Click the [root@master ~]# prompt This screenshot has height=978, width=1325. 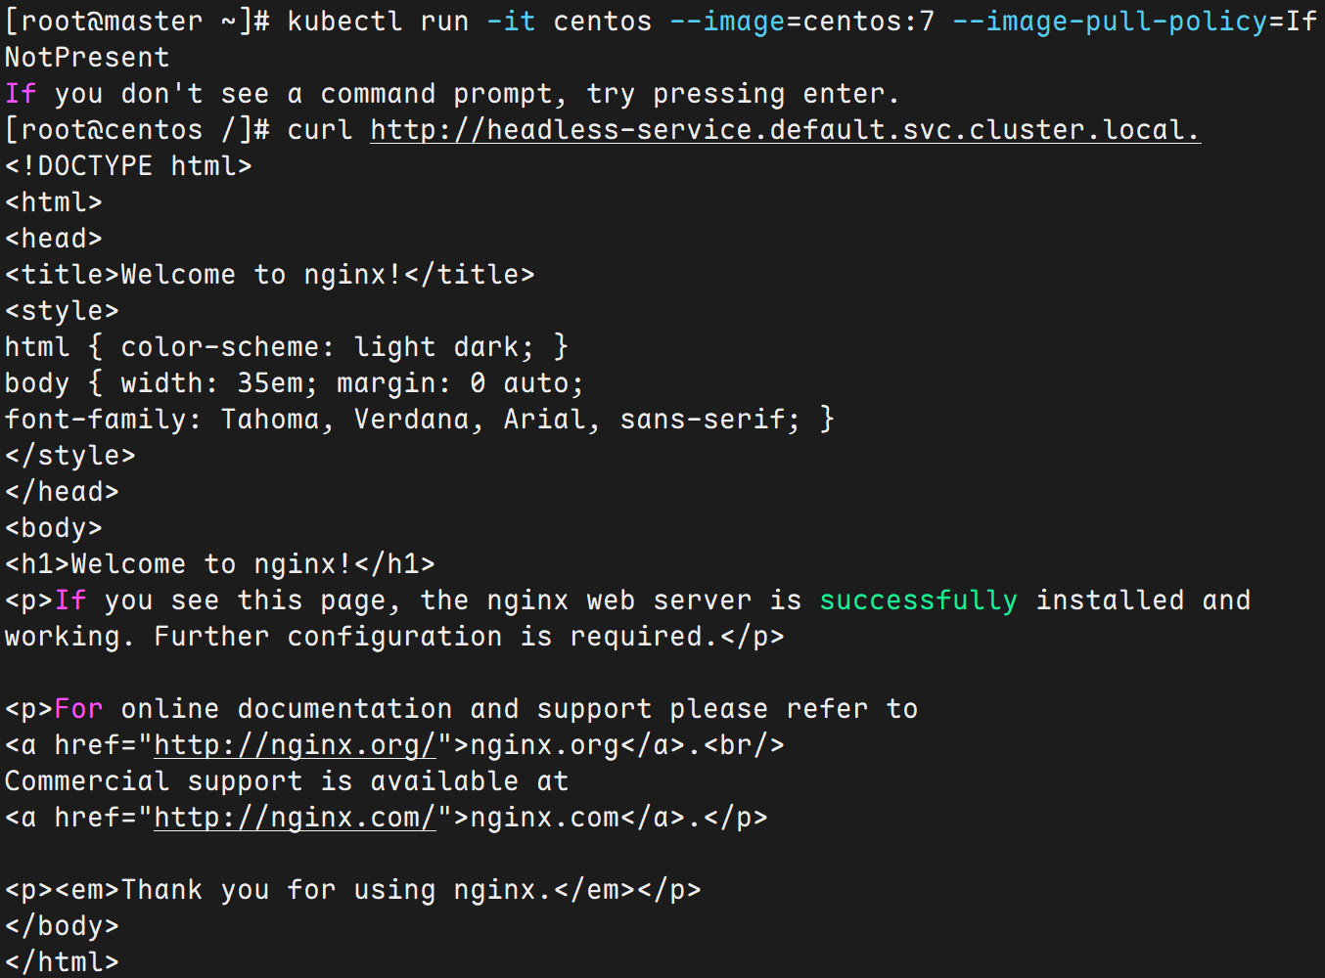click(x=138, y=22)
